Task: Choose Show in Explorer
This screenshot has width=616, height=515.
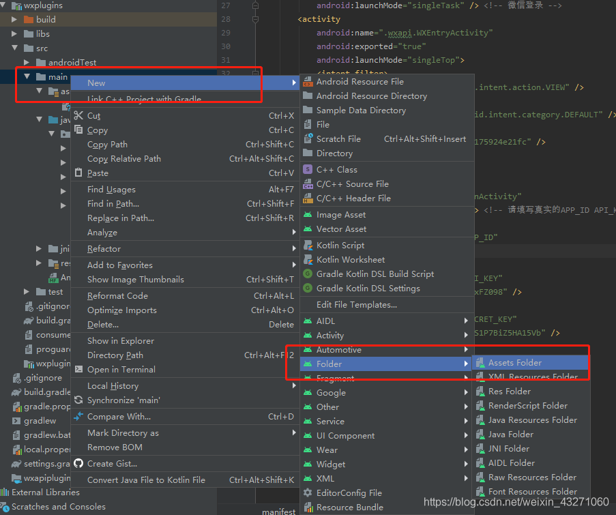Action: (185, 340)
